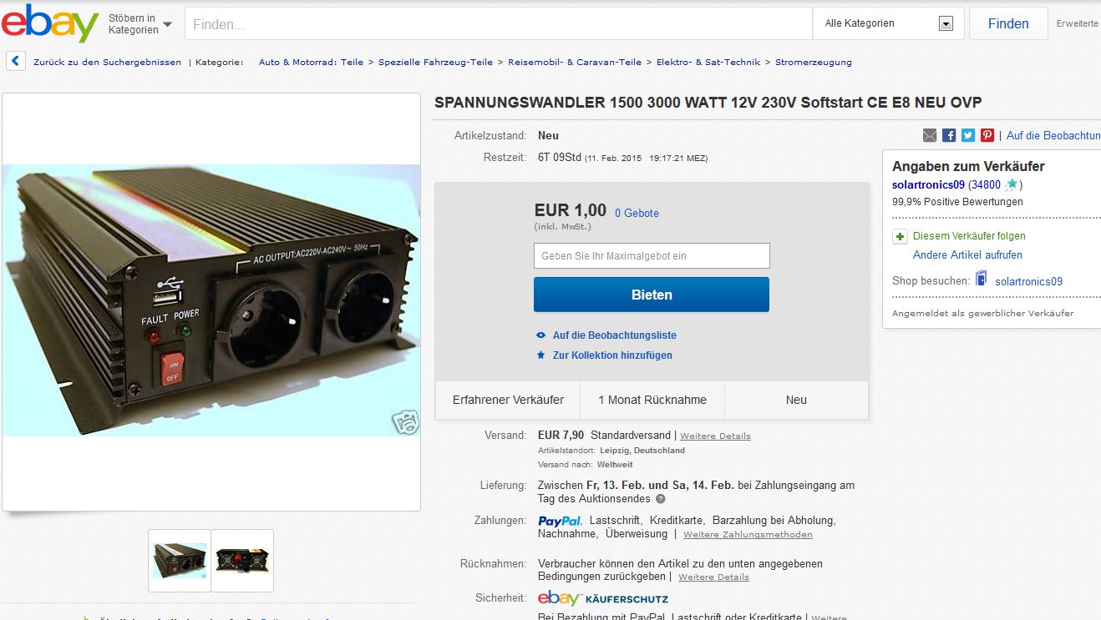The width and height of the screenshot is (1101, 620).
Task: Open the Stromerzeugung breadcrumb category
Action: coord(813,62)
